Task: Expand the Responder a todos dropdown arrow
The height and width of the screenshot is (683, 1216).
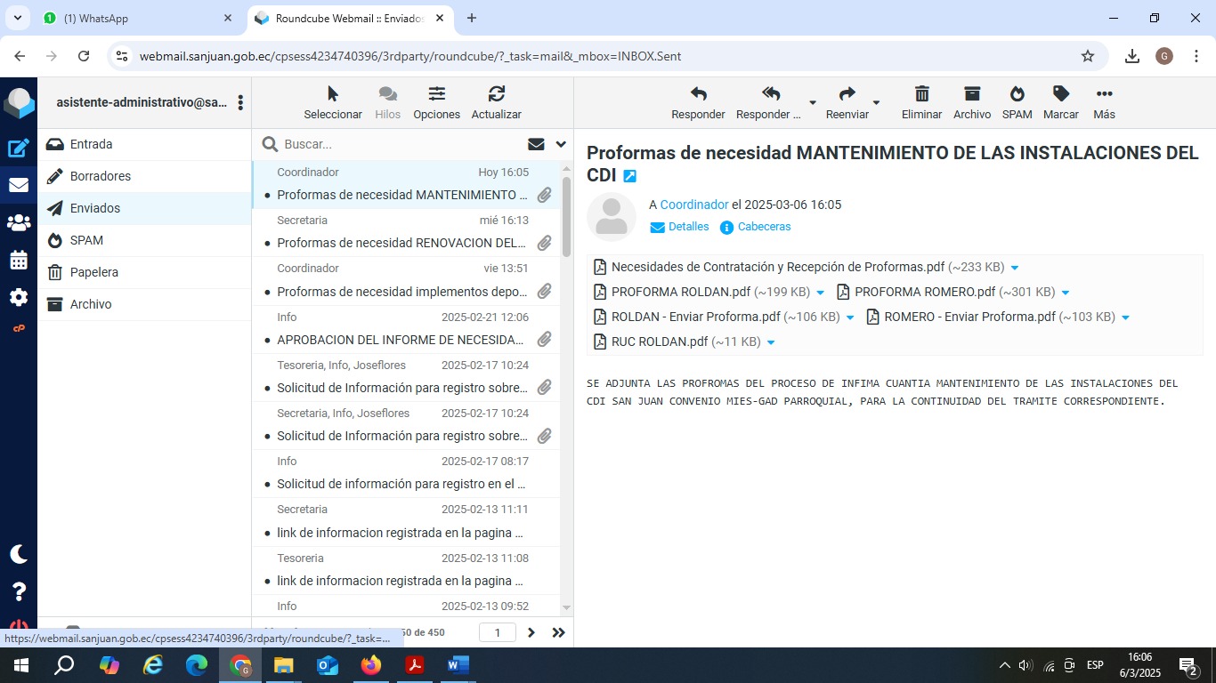Action: coord(812,102)
